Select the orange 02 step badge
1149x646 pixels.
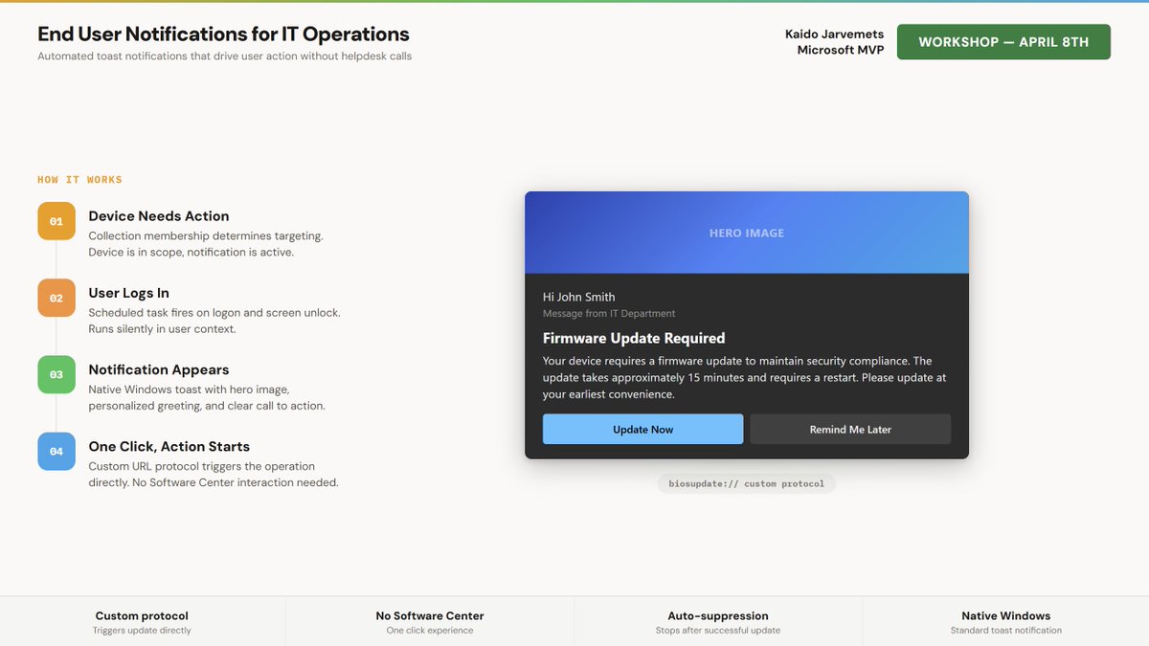point(56,298)
